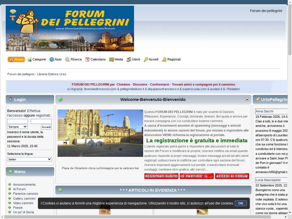Collapse the Welcome-Benvenuto-Bienvenido panel

tap(247, 100)
